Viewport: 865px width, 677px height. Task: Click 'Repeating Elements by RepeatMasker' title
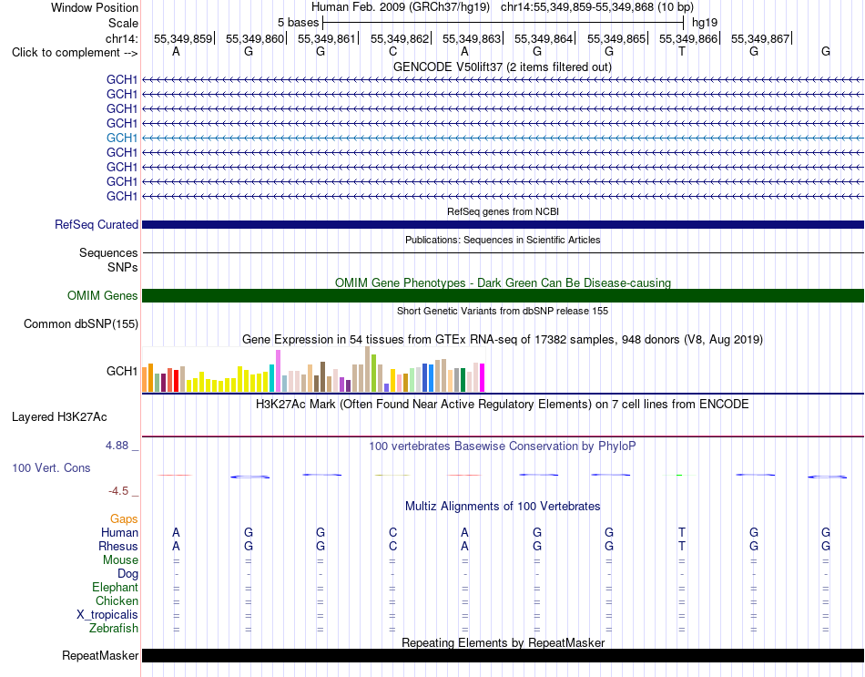point(503,642)
